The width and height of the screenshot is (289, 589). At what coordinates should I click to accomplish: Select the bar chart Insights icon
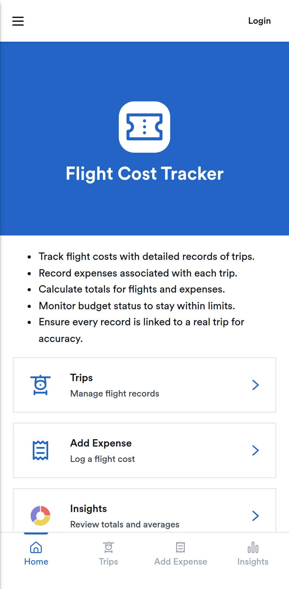pos(253,548)
